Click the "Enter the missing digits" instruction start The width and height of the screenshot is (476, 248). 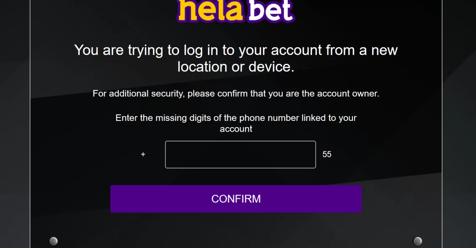click(163, 118)
